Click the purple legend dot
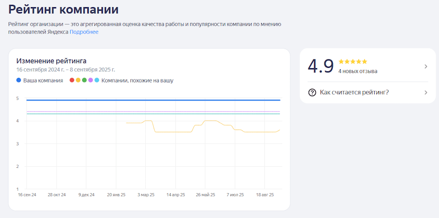This screenshot has width=439, height=218. (90, 80)
